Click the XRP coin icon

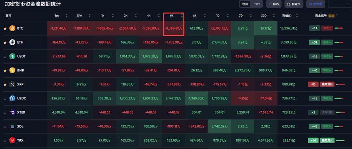tap(13, 84)
